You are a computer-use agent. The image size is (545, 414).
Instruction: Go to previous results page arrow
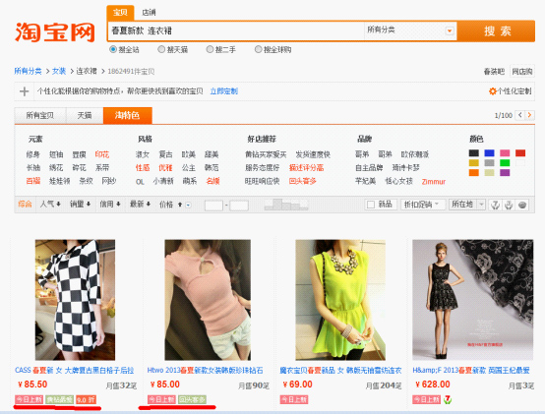[520, 115]
